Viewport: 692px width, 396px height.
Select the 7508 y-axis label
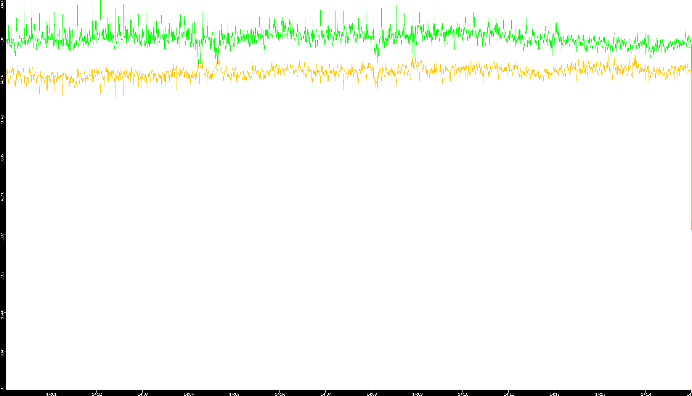point(2,41)
